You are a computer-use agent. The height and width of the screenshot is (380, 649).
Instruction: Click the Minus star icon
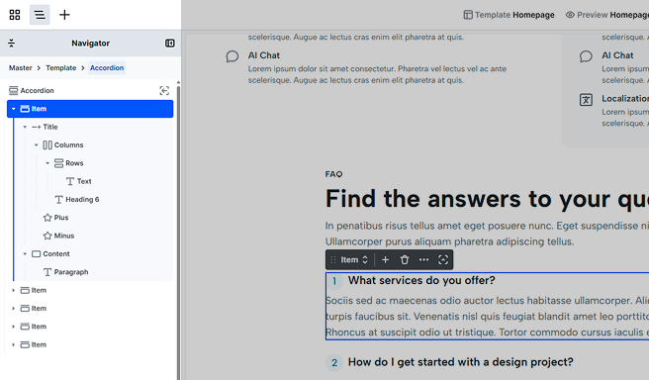click(x=47, y=236)
